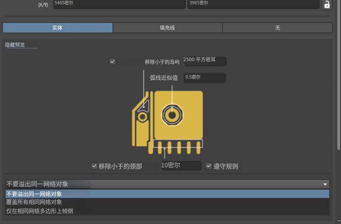Choose the 无 fill mode tab
341x224 pixels.
pyautogui.click(x=278, y=28)
